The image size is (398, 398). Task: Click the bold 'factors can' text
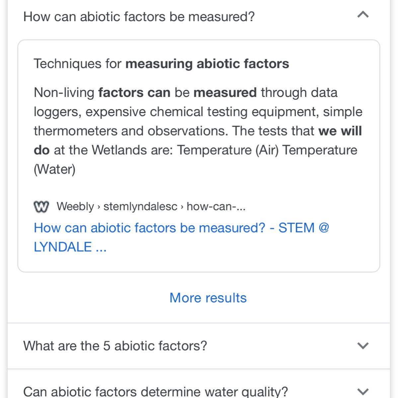pyautogui.click(x=134, y=92)
